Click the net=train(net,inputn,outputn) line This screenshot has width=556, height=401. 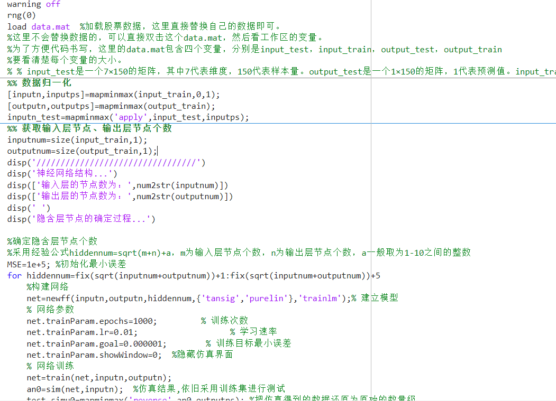click(x=99, y=377)
